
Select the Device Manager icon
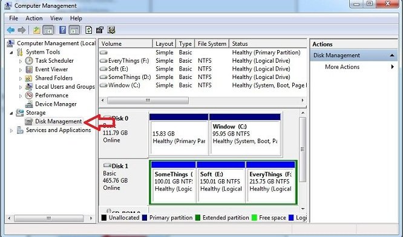coord(29,104)
